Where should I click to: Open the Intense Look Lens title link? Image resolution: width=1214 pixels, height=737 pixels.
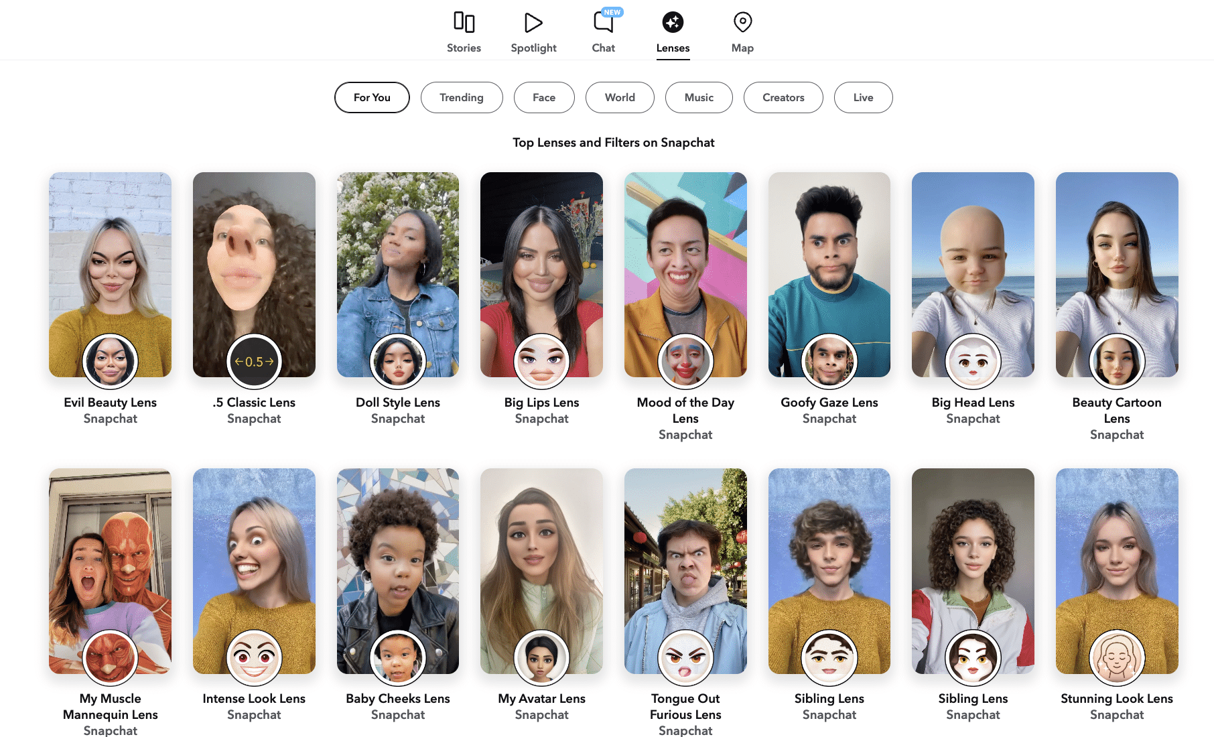point(254,698)
